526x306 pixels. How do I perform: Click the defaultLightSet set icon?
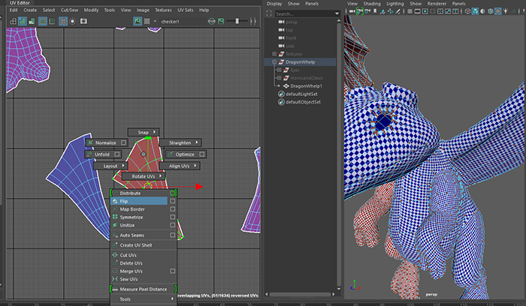tap(281, 93)
